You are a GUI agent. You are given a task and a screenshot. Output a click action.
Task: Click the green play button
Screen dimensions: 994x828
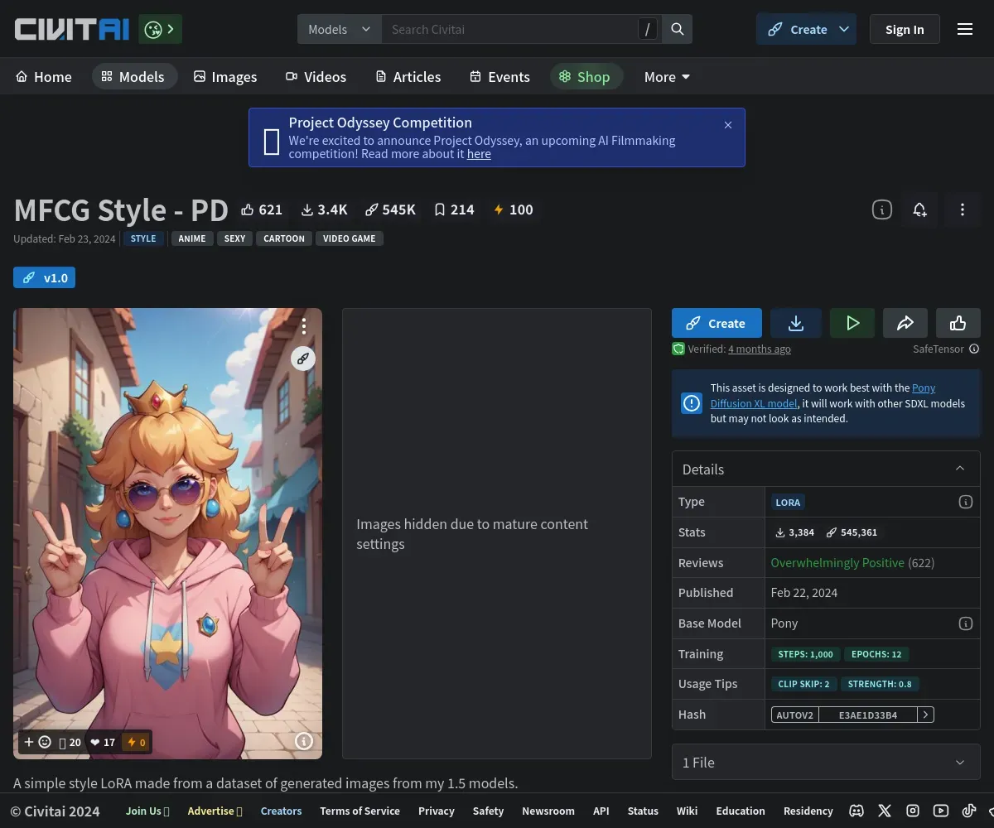[x=852, y=323]
